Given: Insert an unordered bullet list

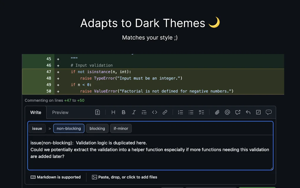Looking at the screenshot, I should (x=191, y=112).
